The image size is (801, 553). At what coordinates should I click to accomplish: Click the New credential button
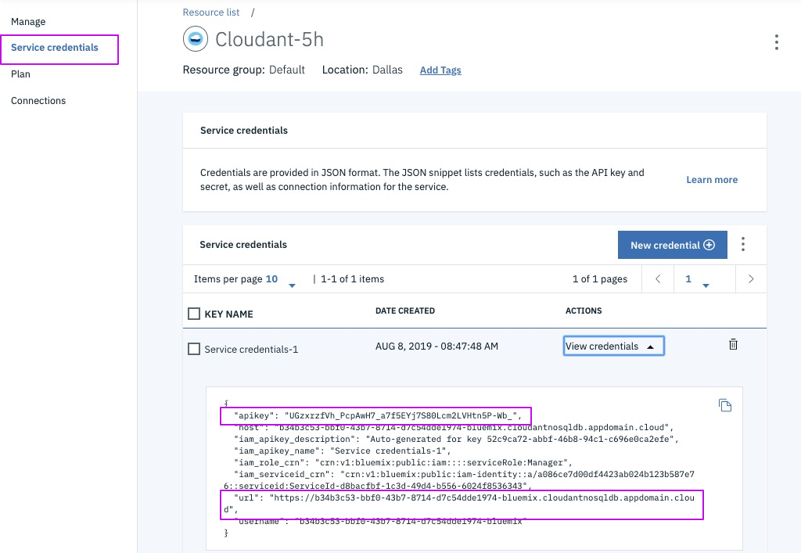pyautogui.click(x=672, y=245)
